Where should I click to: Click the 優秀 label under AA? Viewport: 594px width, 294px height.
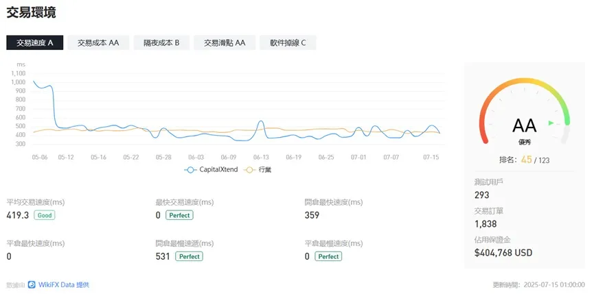(524, 143)
